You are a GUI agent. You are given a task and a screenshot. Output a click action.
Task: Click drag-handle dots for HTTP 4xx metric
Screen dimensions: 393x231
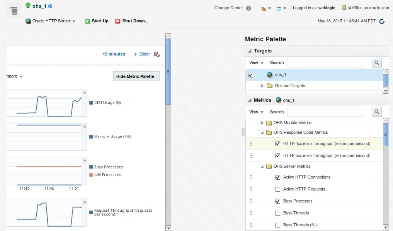[251, 143]
